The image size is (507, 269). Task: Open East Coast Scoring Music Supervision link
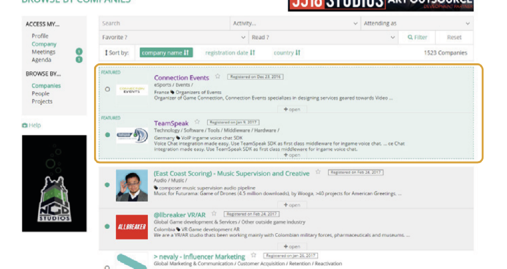click(232, 173)
